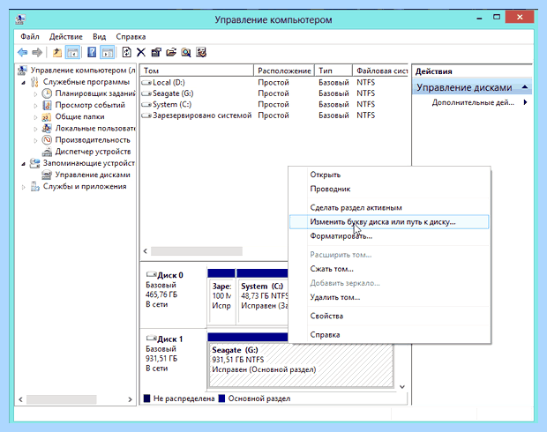Toggle the Show/Hide Action Pane icon
547x432 pixels.
pyautogui.click(x=108, y=53)
